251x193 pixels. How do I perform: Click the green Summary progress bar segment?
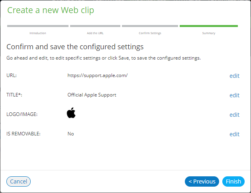click(209, 26)
